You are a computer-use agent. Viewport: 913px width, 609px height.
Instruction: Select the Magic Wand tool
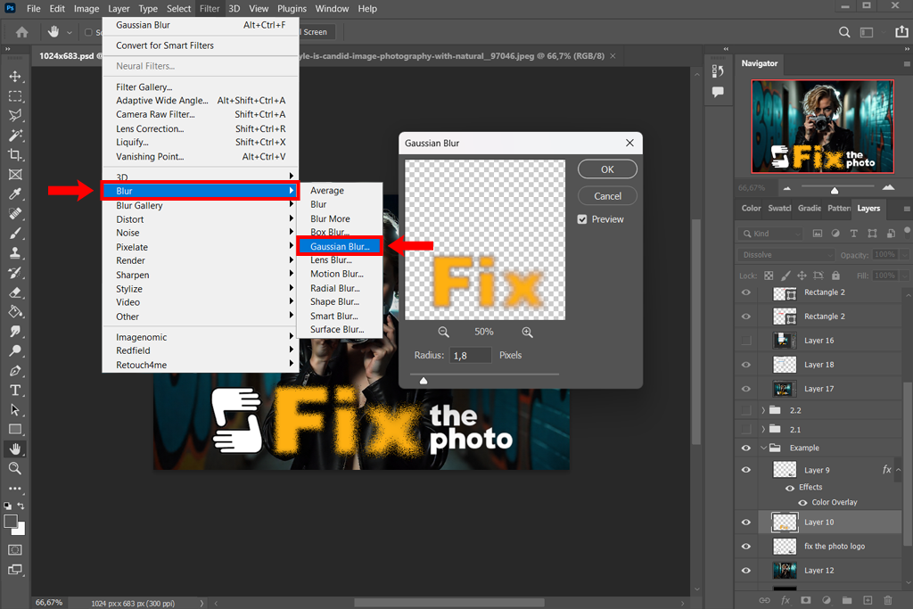tap(15, 135)
